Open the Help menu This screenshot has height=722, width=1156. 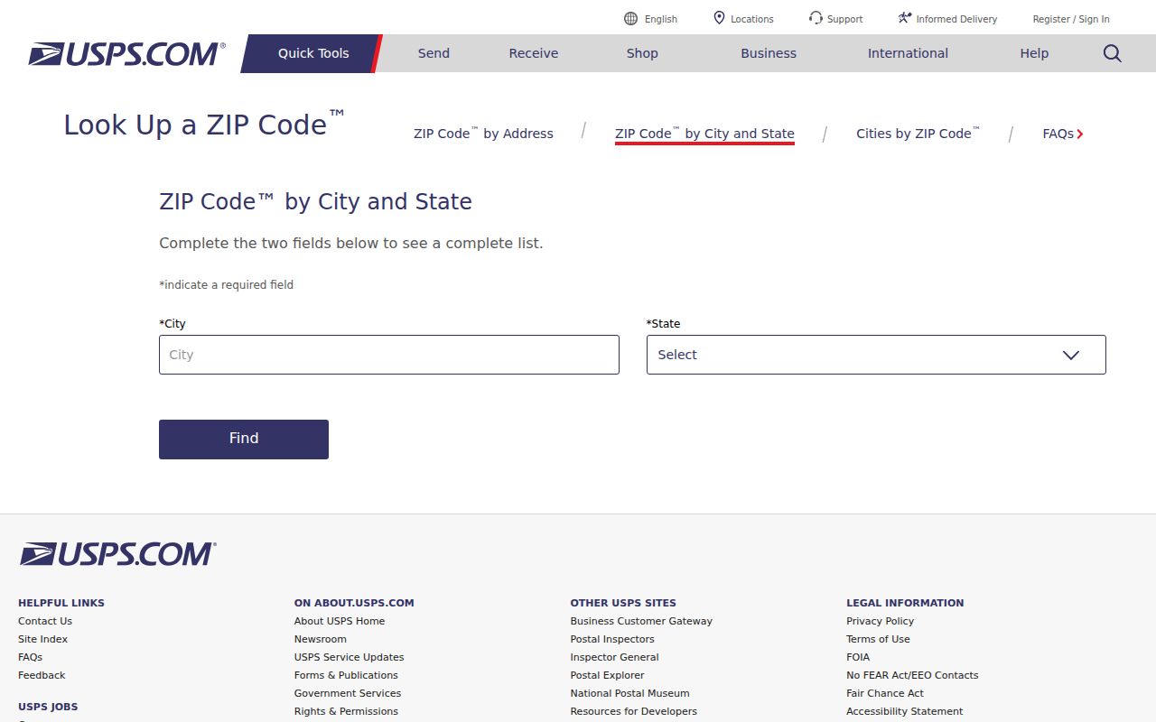click(1034, 53)
